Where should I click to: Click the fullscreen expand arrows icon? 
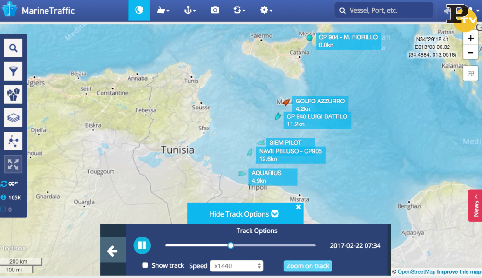pos(13,164)
